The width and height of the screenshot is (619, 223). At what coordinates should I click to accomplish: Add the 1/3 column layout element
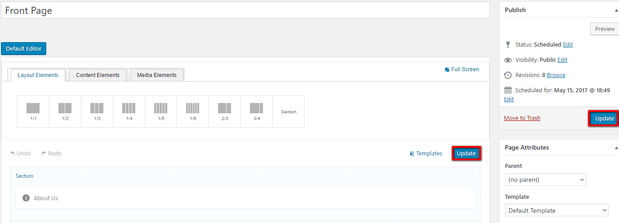coord(97,111)
